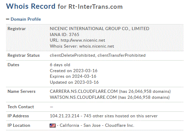Click the clientTransferProhibited status text
This screenshot has width=184, height=131.
click(121, 55)
